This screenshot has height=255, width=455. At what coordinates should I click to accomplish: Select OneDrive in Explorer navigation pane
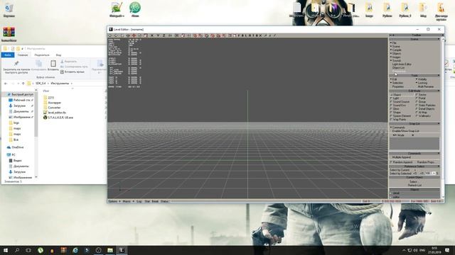[x=16, y=147]
